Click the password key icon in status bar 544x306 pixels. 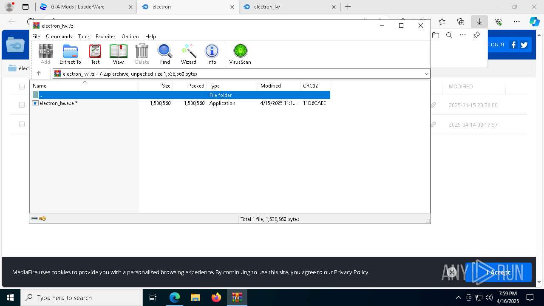click(42, 218)
